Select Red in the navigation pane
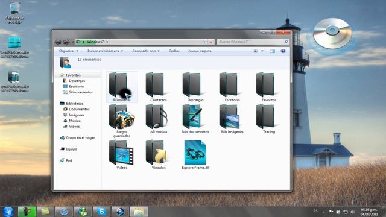Viewport: 386px width, 217px height. [69, 160]
